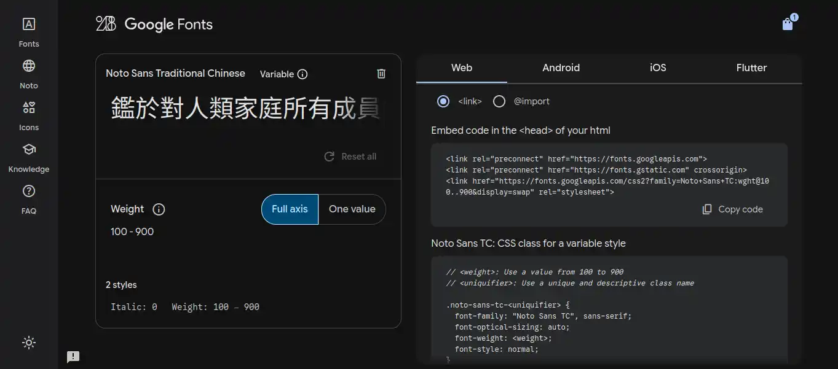Show info about the Weight axis
This screenshot has width=838, height=369.
pyautogui.click(x=159, y=209)
